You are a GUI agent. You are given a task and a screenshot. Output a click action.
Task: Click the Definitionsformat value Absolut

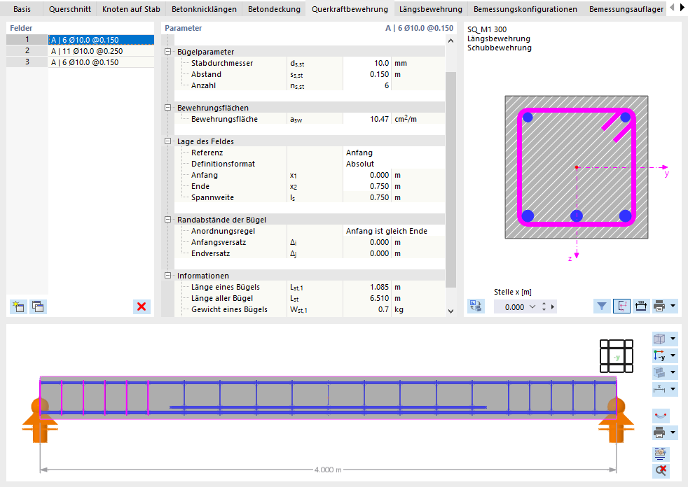click(x=394, y=164)
